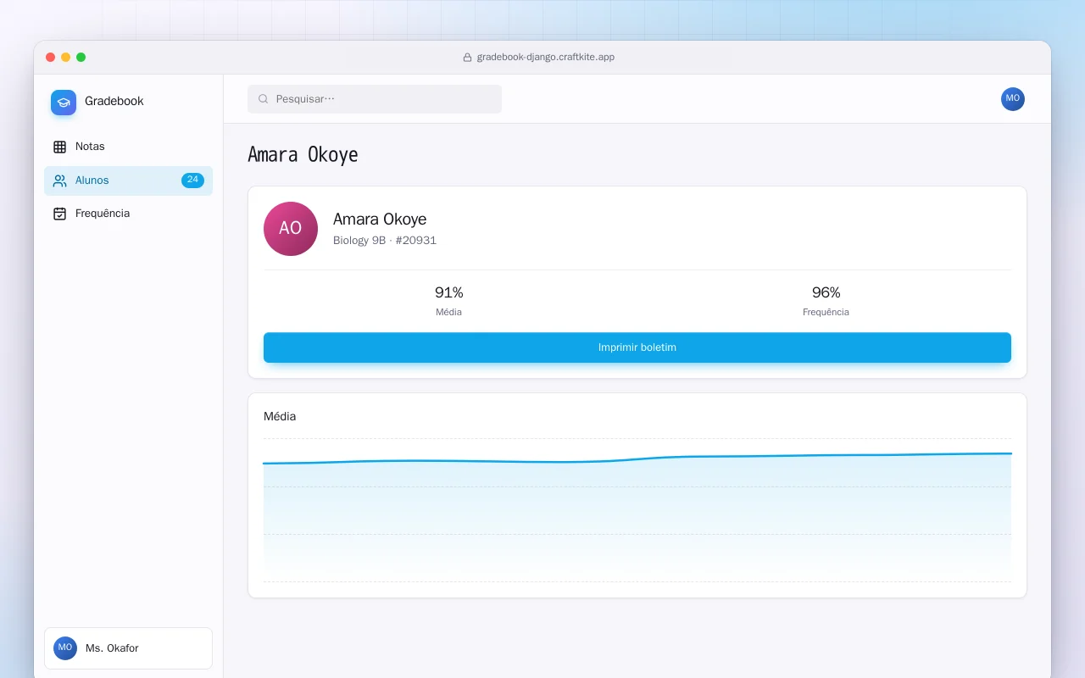Maximize window with the green button

click(81, 58)
